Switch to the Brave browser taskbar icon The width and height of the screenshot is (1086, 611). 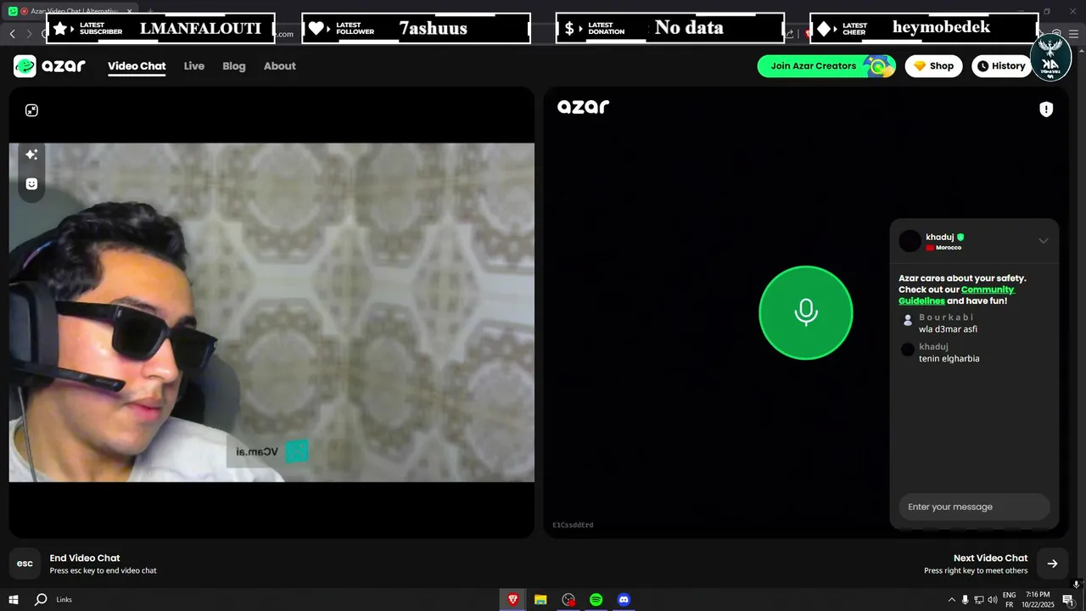pos(512,599)
